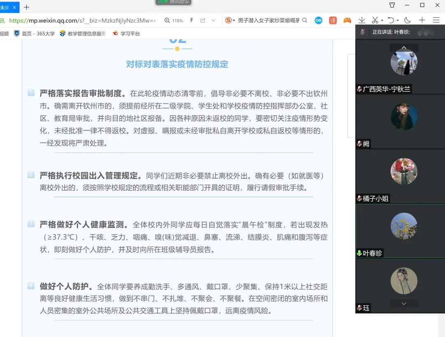445x337 pixels.
Task: Click the blue infinity extension icon
Action: point(319,20)
